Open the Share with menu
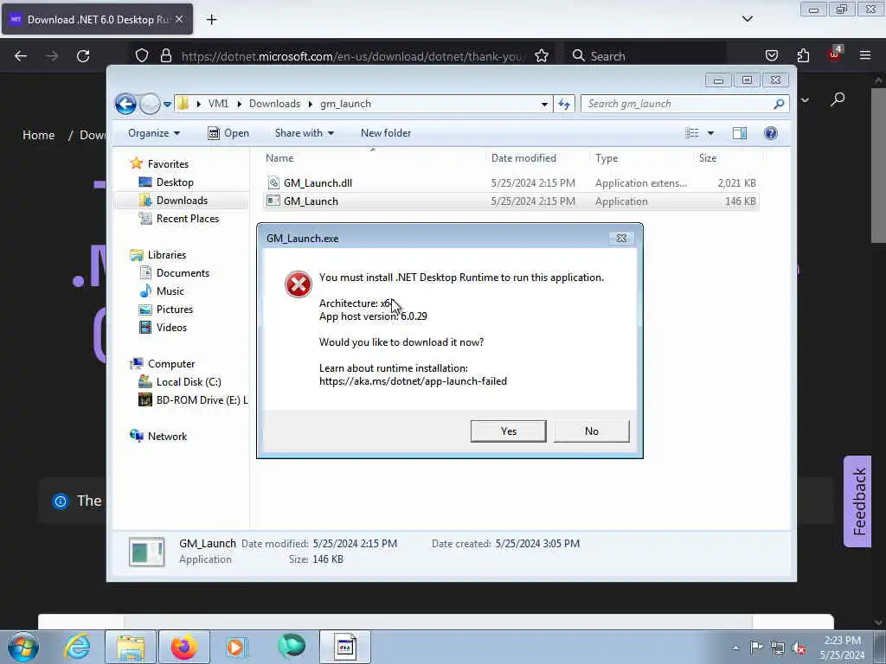The image size is (886, 664). 304,133
